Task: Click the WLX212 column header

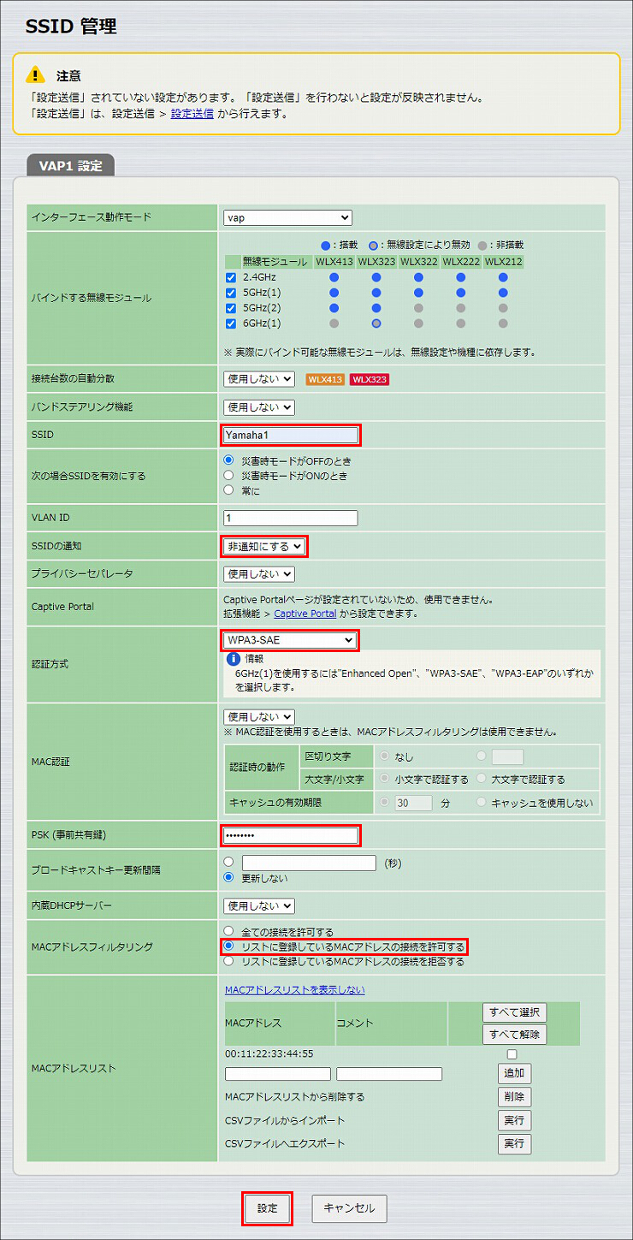Action: coord(503,262)
